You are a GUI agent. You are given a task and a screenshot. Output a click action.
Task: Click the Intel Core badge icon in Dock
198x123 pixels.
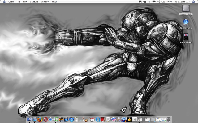click(124, 119)
